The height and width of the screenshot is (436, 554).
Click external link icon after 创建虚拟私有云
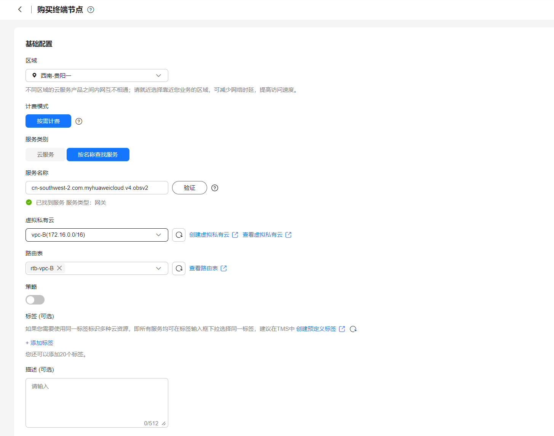click(235, 235)
